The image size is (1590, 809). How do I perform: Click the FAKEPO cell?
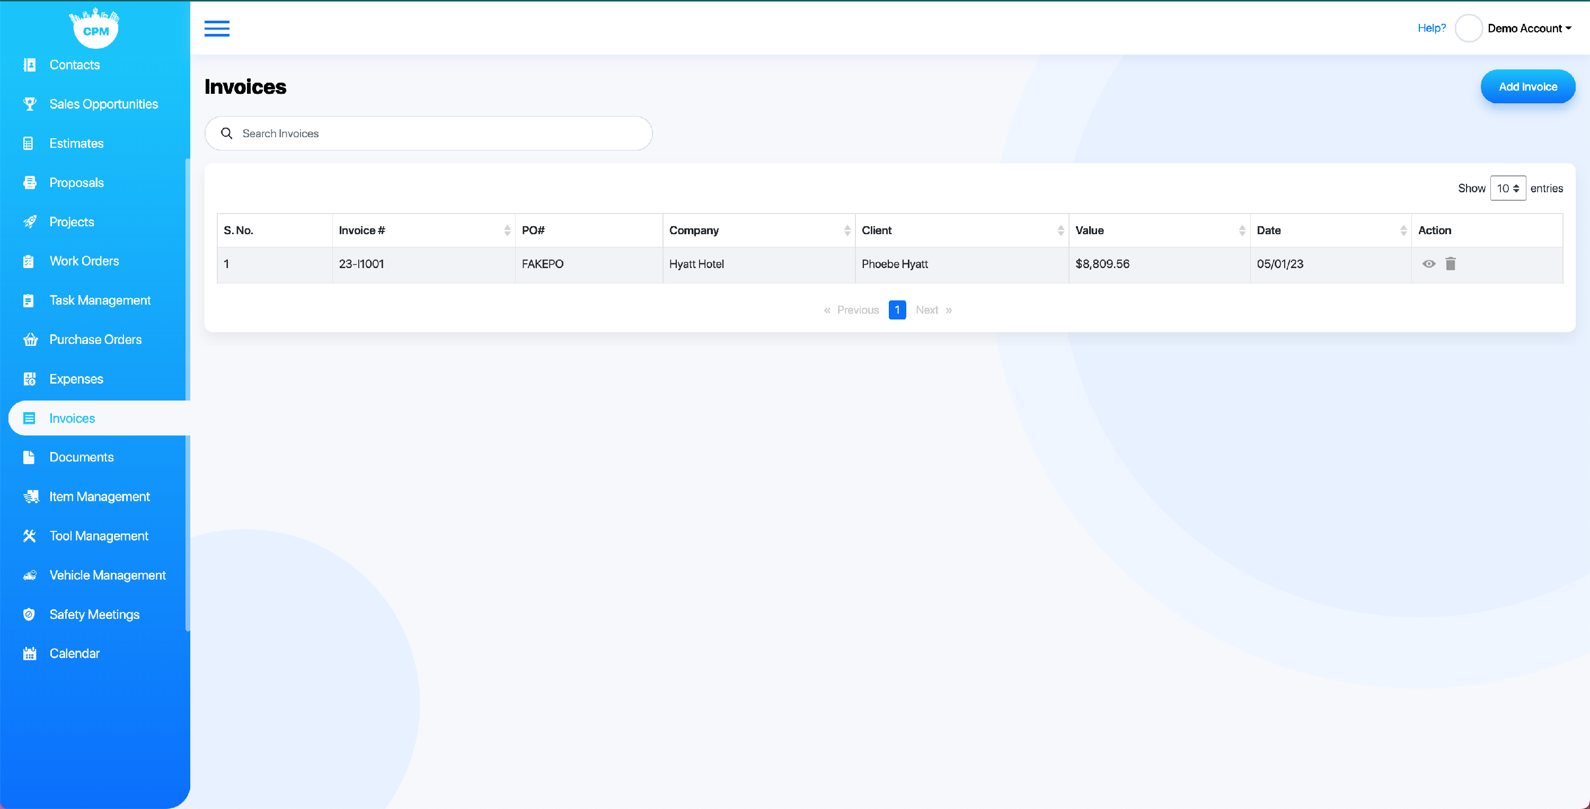[x=589, y=264]
